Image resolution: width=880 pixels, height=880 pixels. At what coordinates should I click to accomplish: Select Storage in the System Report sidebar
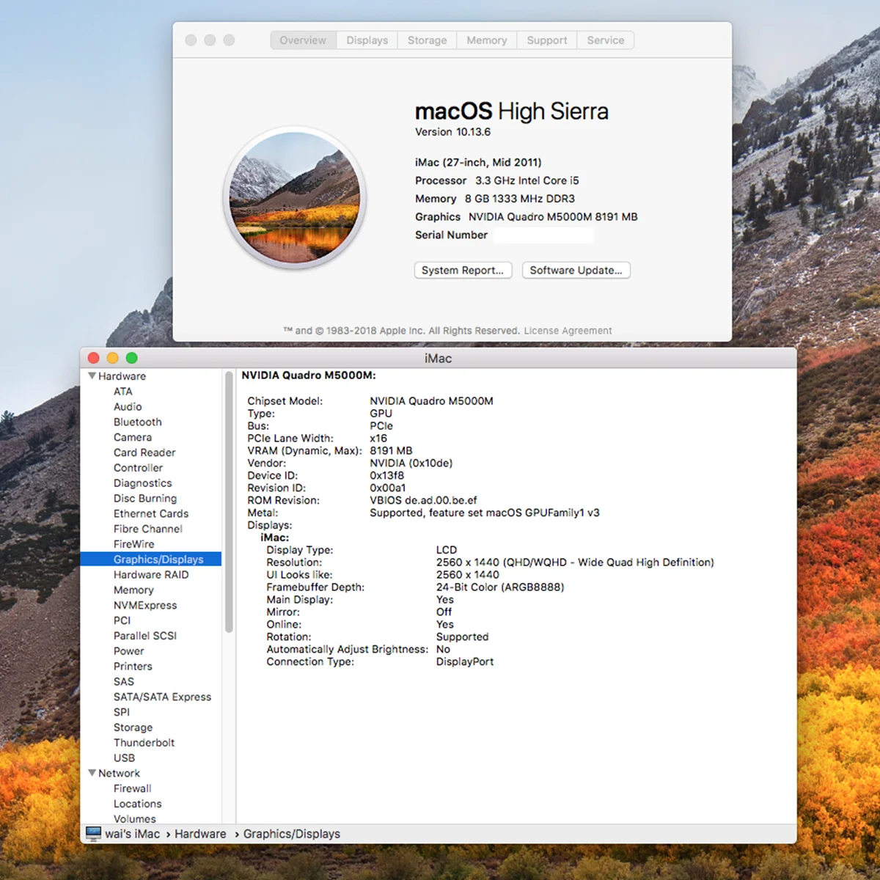coord(133,727)
